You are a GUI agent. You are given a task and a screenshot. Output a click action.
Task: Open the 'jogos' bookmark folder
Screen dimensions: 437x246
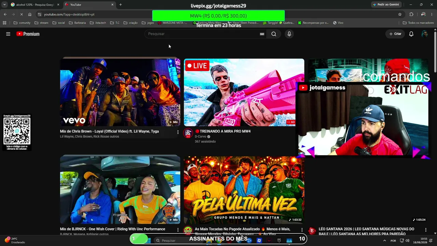tap(148, 23)
